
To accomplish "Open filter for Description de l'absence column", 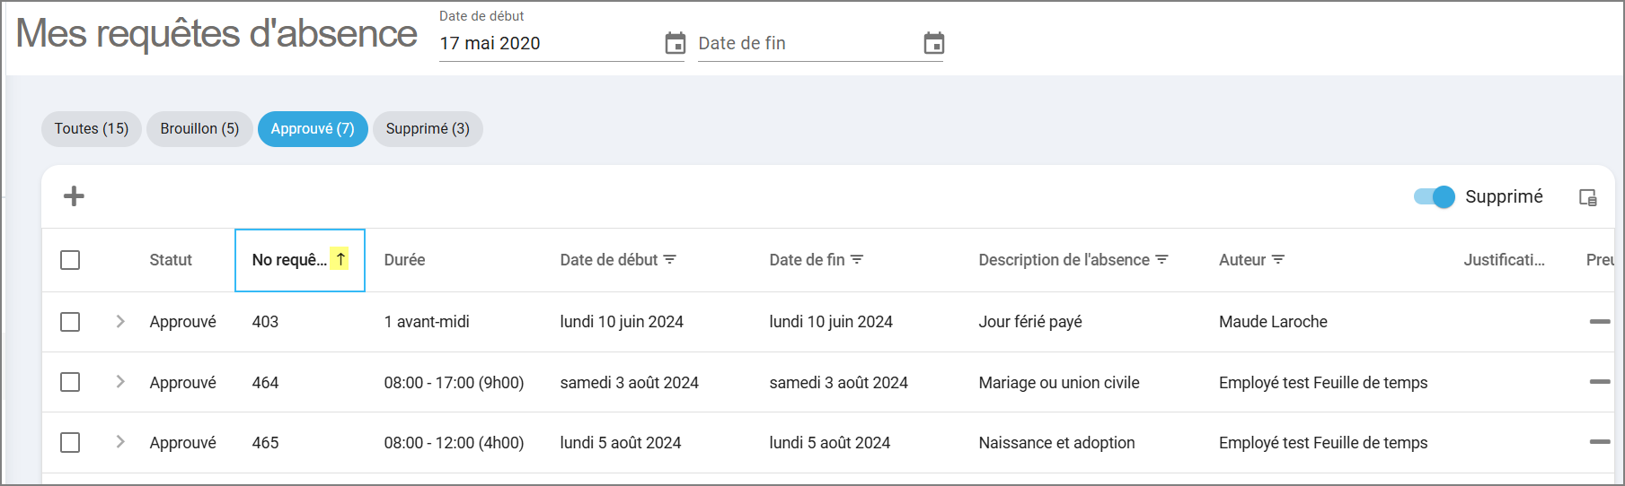I will (x=1161, y=260).
